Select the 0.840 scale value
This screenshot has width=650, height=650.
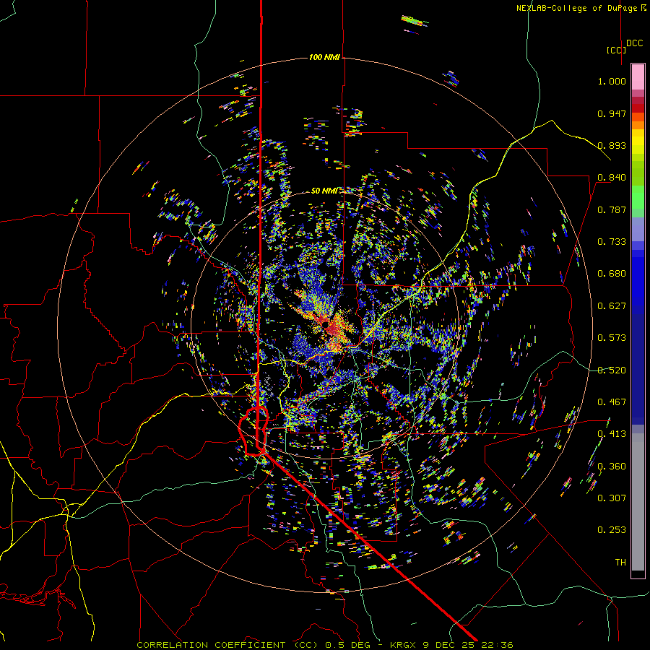click(x=612, y=178)
